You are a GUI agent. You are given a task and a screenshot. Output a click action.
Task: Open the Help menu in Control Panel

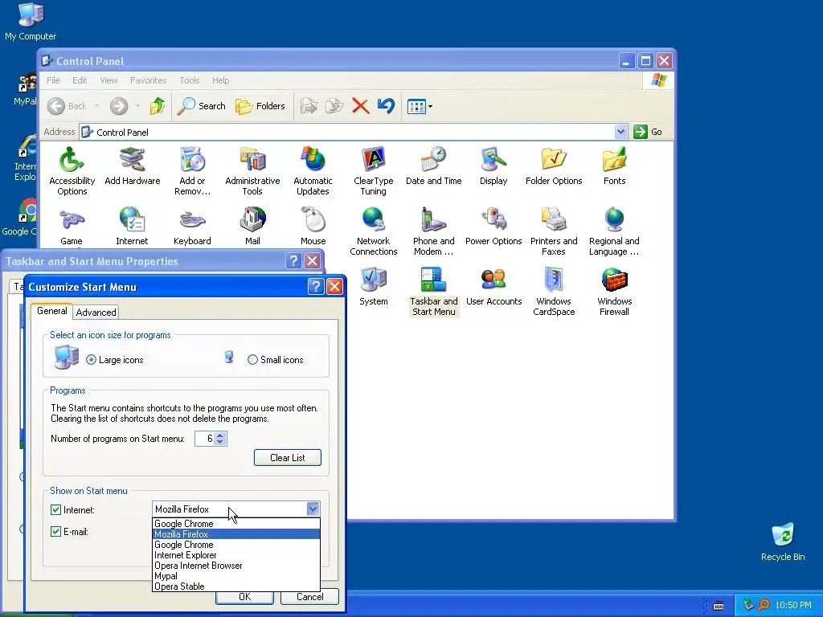(220, 80)
